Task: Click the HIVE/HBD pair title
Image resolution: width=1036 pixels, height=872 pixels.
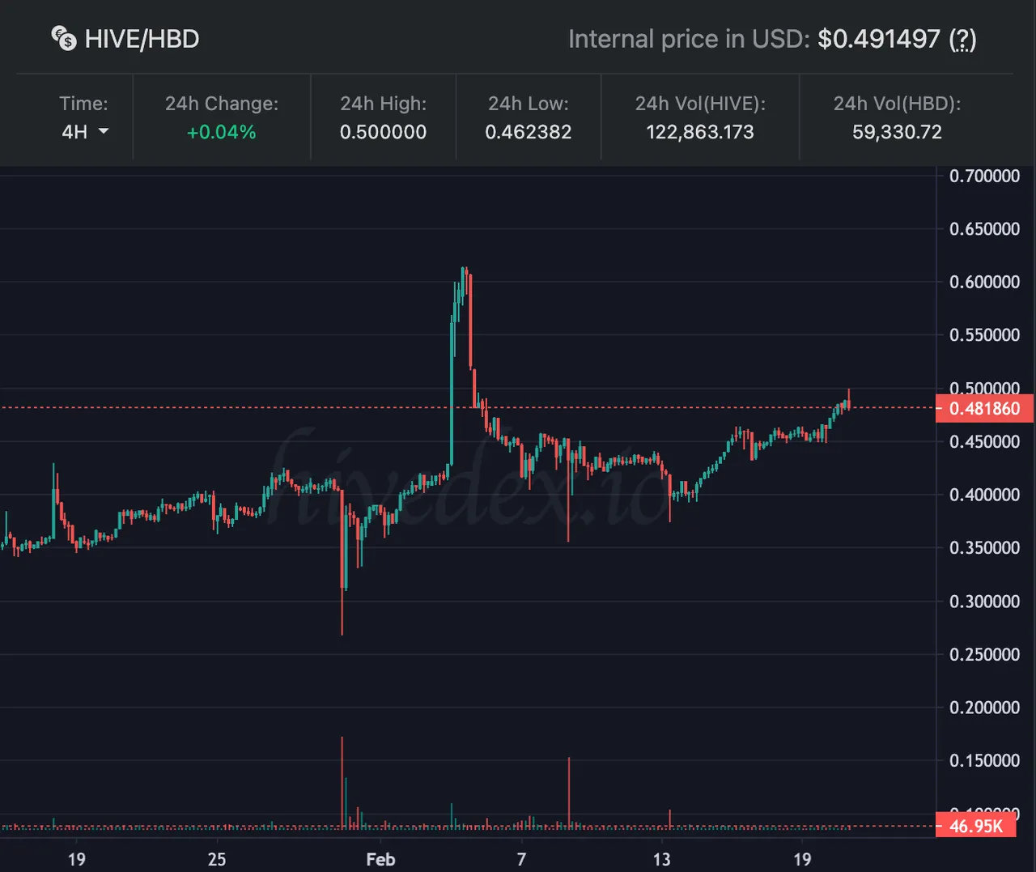Action: [x=142, y=39]
